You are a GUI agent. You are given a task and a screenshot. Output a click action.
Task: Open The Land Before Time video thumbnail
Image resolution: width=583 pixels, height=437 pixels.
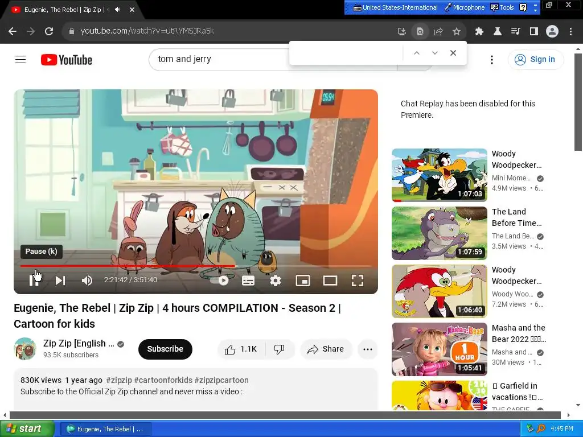click(439, 233)
